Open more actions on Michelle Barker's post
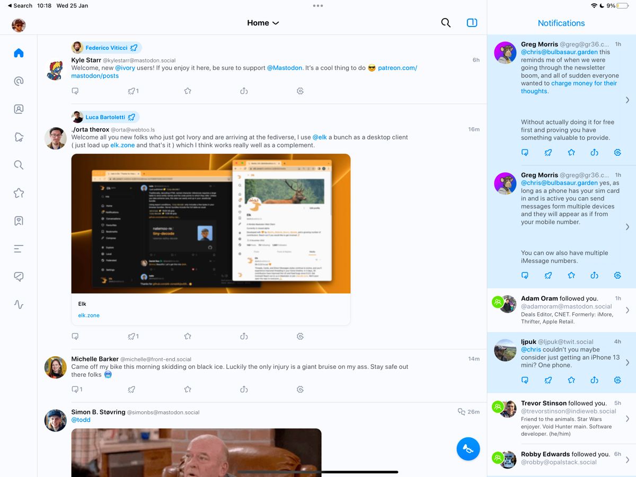This screenshot has width=636, height=477. coord(300,390)
